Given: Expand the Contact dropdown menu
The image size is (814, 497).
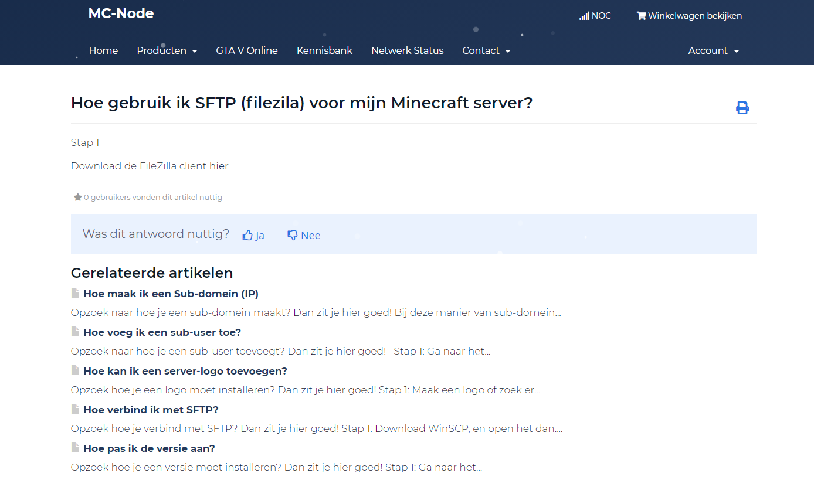Looking at the screenshot, I should (486, 51).
